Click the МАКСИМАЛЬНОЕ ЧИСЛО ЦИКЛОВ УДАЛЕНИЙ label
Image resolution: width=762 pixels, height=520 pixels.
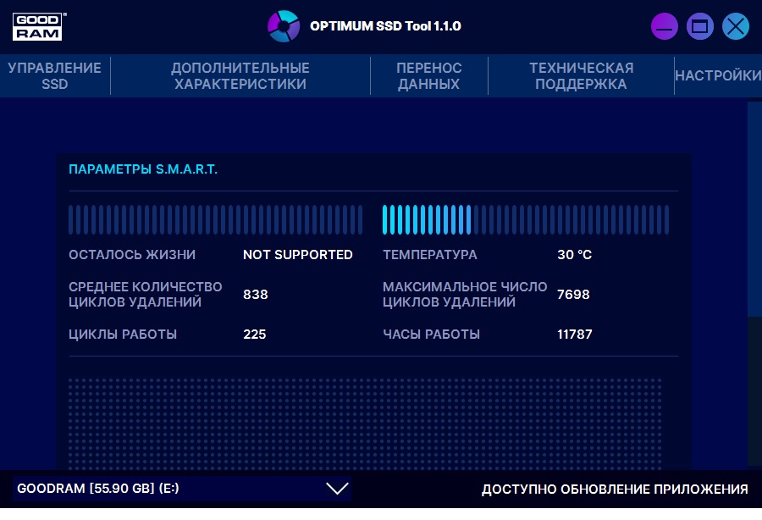pos(465,295)
